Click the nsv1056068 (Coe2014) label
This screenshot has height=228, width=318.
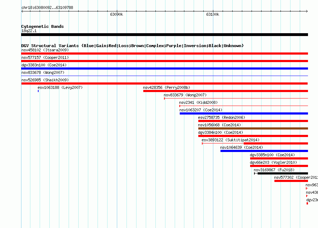(x=219, y=125)
